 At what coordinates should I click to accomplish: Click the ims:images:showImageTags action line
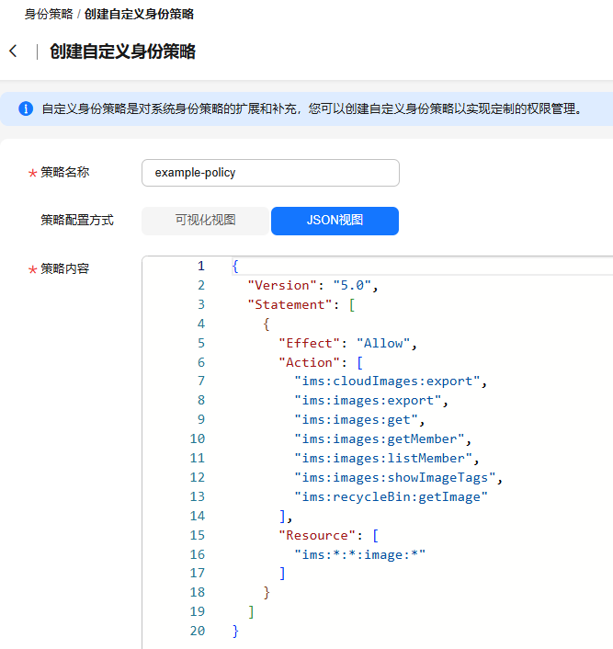[397, 477]
